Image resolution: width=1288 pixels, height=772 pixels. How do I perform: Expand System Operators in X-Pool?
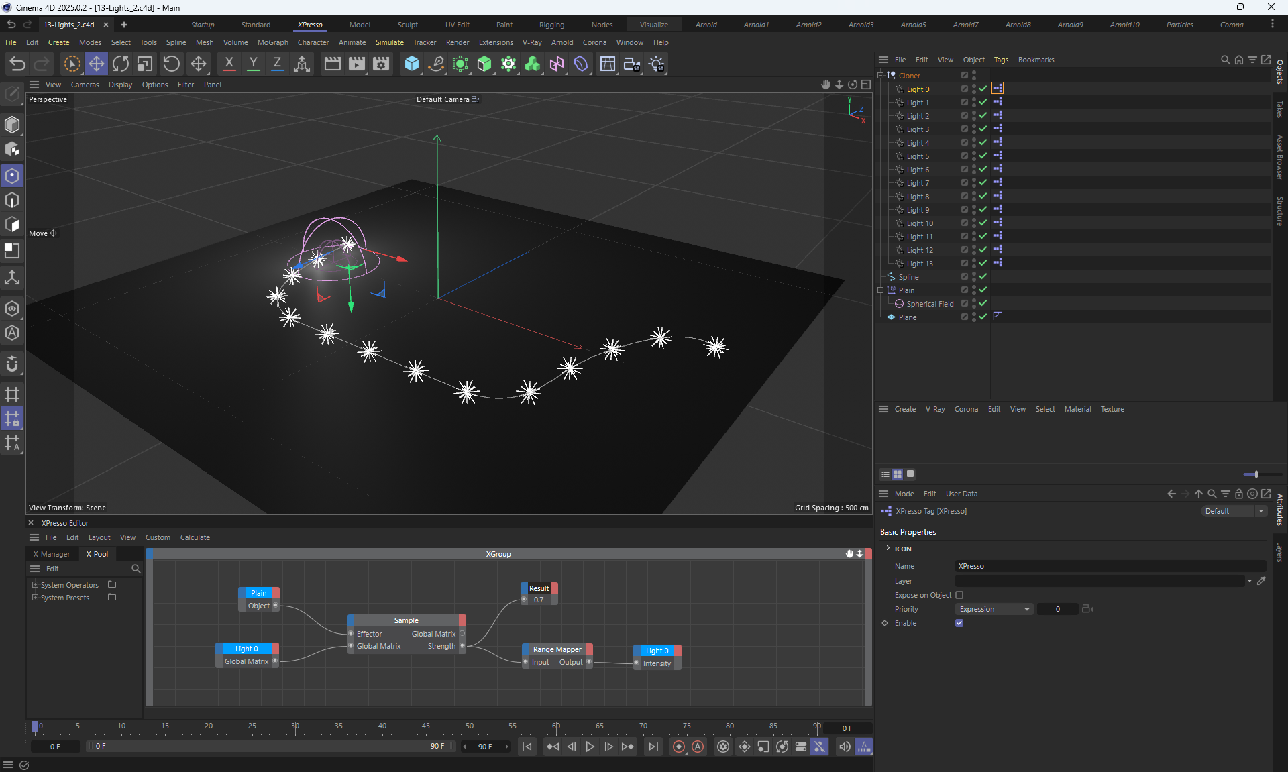tap(35, 585)
